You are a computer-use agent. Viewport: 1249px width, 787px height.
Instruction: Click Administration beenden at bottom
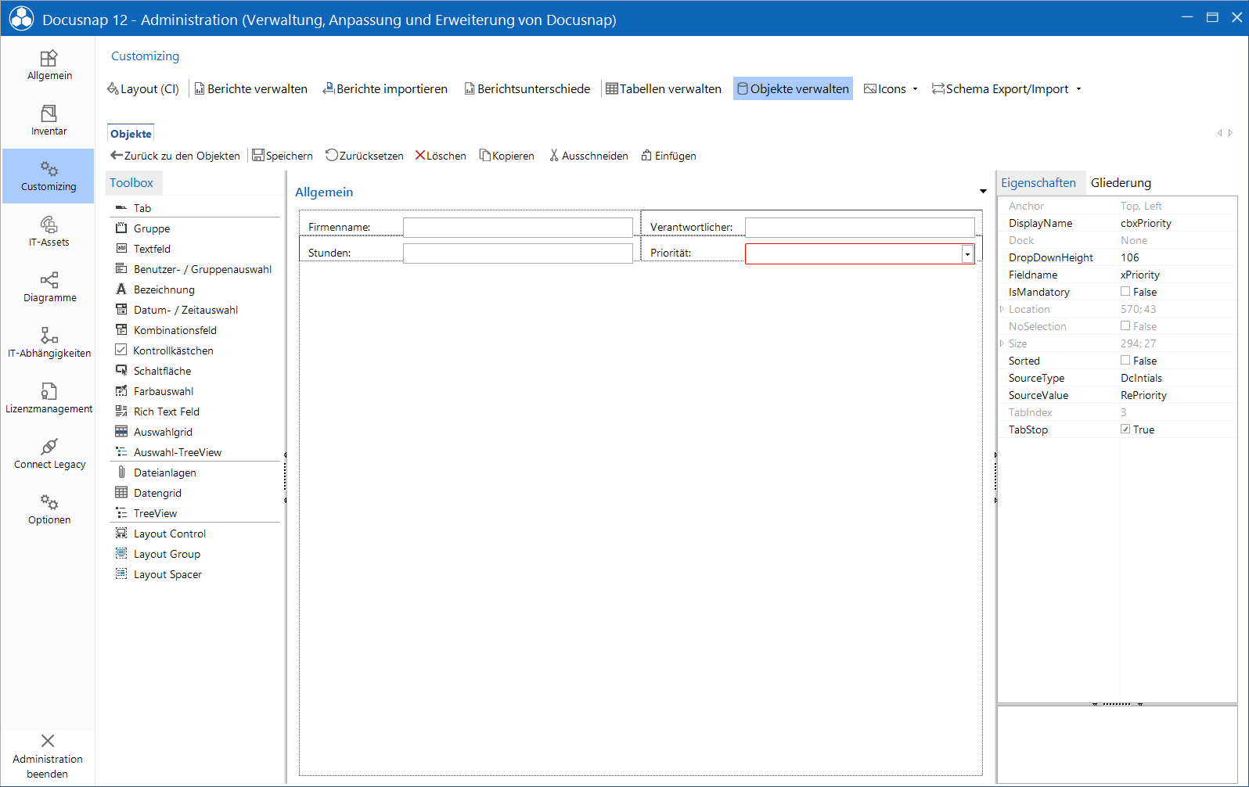48,756
